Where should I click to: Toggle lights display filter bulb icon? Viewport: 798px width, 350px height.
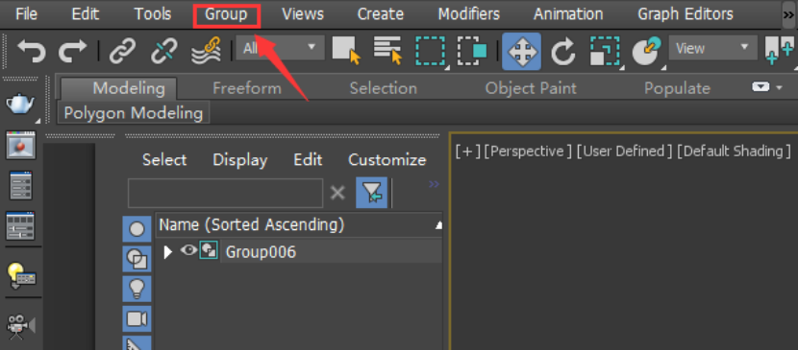tap(137, 290)
